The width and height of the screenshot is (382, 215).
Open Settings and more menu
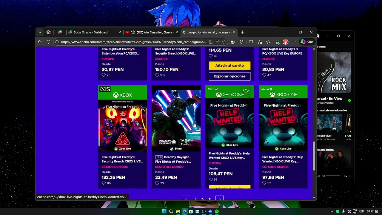294,42
